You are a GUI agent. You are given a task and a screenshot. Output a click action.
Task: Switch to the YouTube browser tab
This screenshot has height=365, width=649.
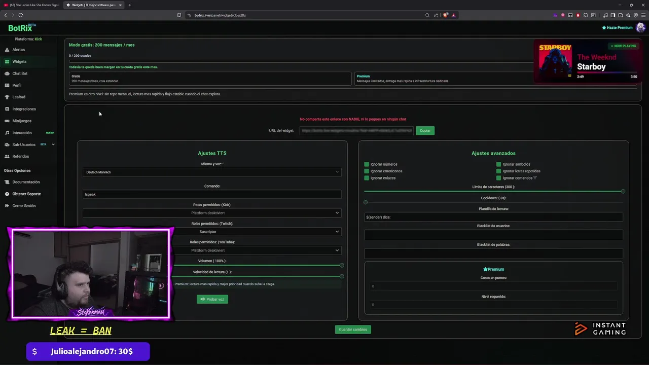point(32,5)
